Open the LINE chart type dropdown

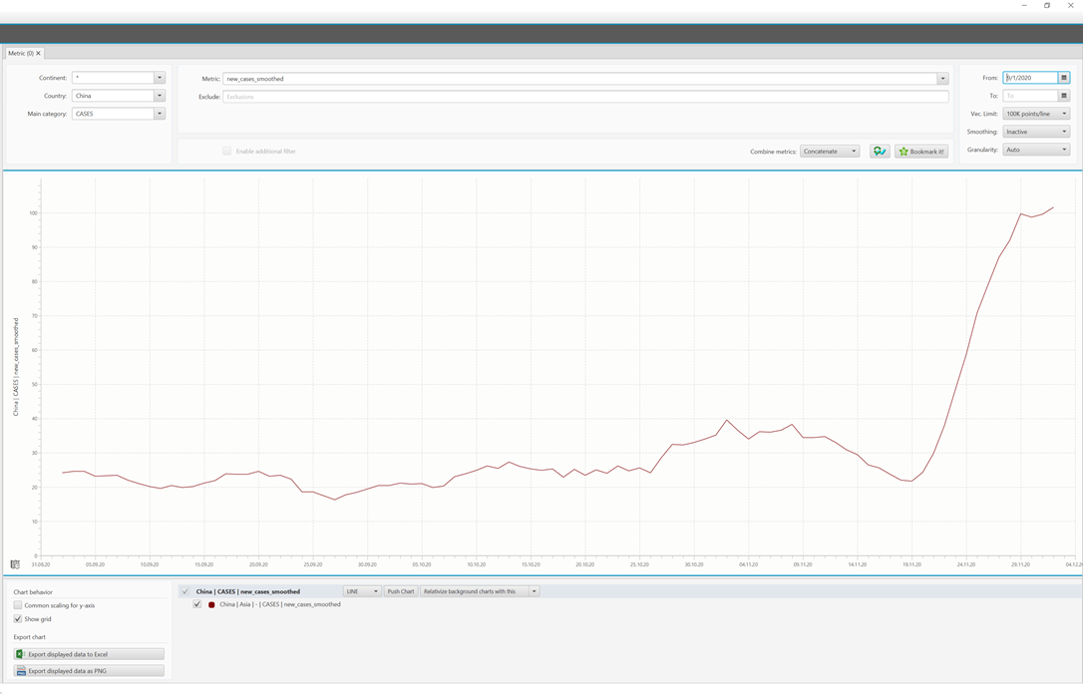[x=361, y=591]
